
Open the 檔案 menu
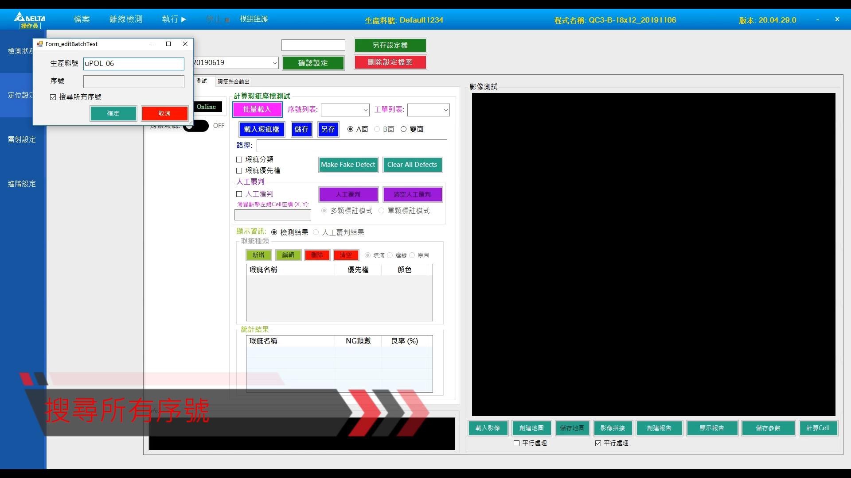[x=82, y=19]
